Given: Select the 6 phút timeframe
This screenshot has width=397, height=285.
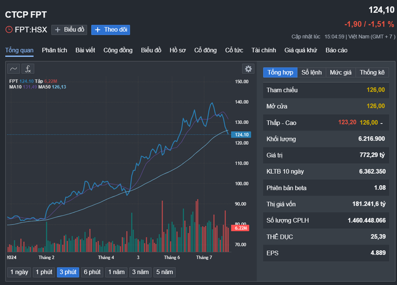Looking at the screenshot, I should 92,272.
